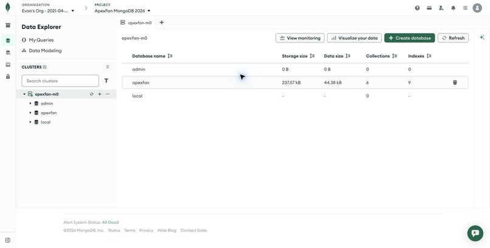Click the MongoDB leaf logo

[8, 7]
